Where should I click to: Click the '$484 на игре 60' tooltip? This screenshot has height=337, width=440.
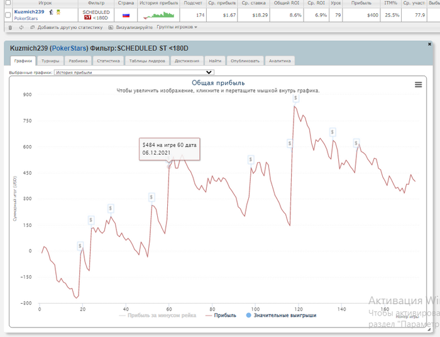(170, 149)
